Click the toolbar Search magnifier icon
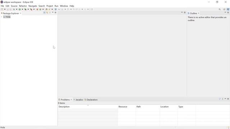Screen dimensions: 230x129 (x=220, y=9)
